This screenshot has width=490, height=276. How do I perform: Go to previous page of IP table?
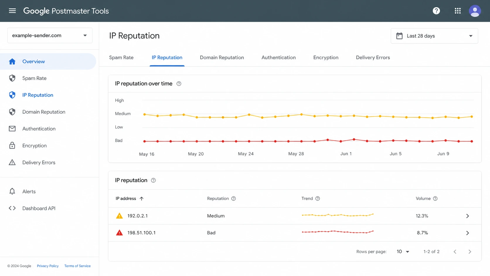[455, 252]
